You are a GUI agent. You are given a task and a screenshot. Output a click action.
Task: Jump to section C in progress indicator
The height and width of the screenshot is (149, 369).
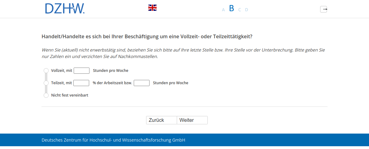coord(240,10)
